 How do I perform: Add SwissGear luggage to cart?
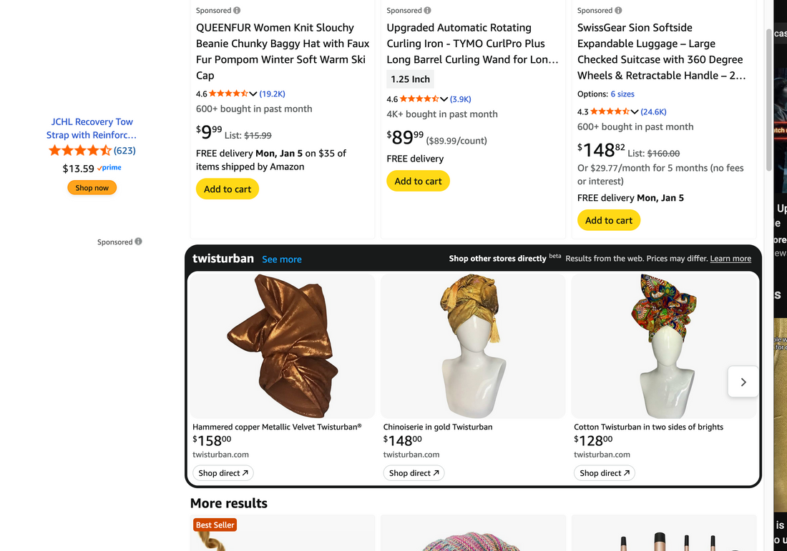pos(609,220)
